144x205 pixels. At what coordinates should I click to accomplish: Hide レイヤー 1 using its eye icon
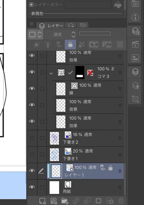pos(32,171)
